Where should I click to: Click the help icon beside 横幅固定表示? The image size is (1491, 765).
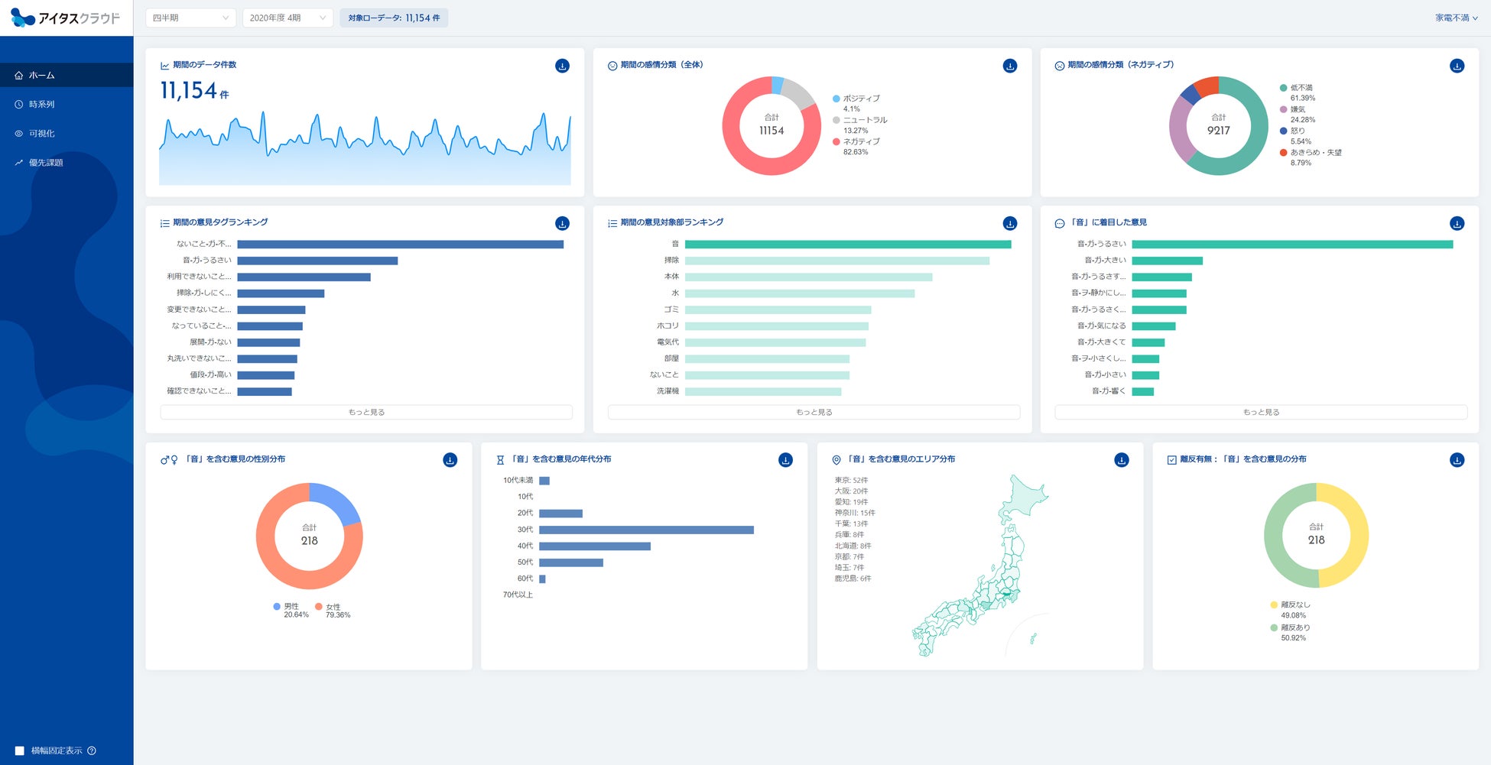point(92,750)
